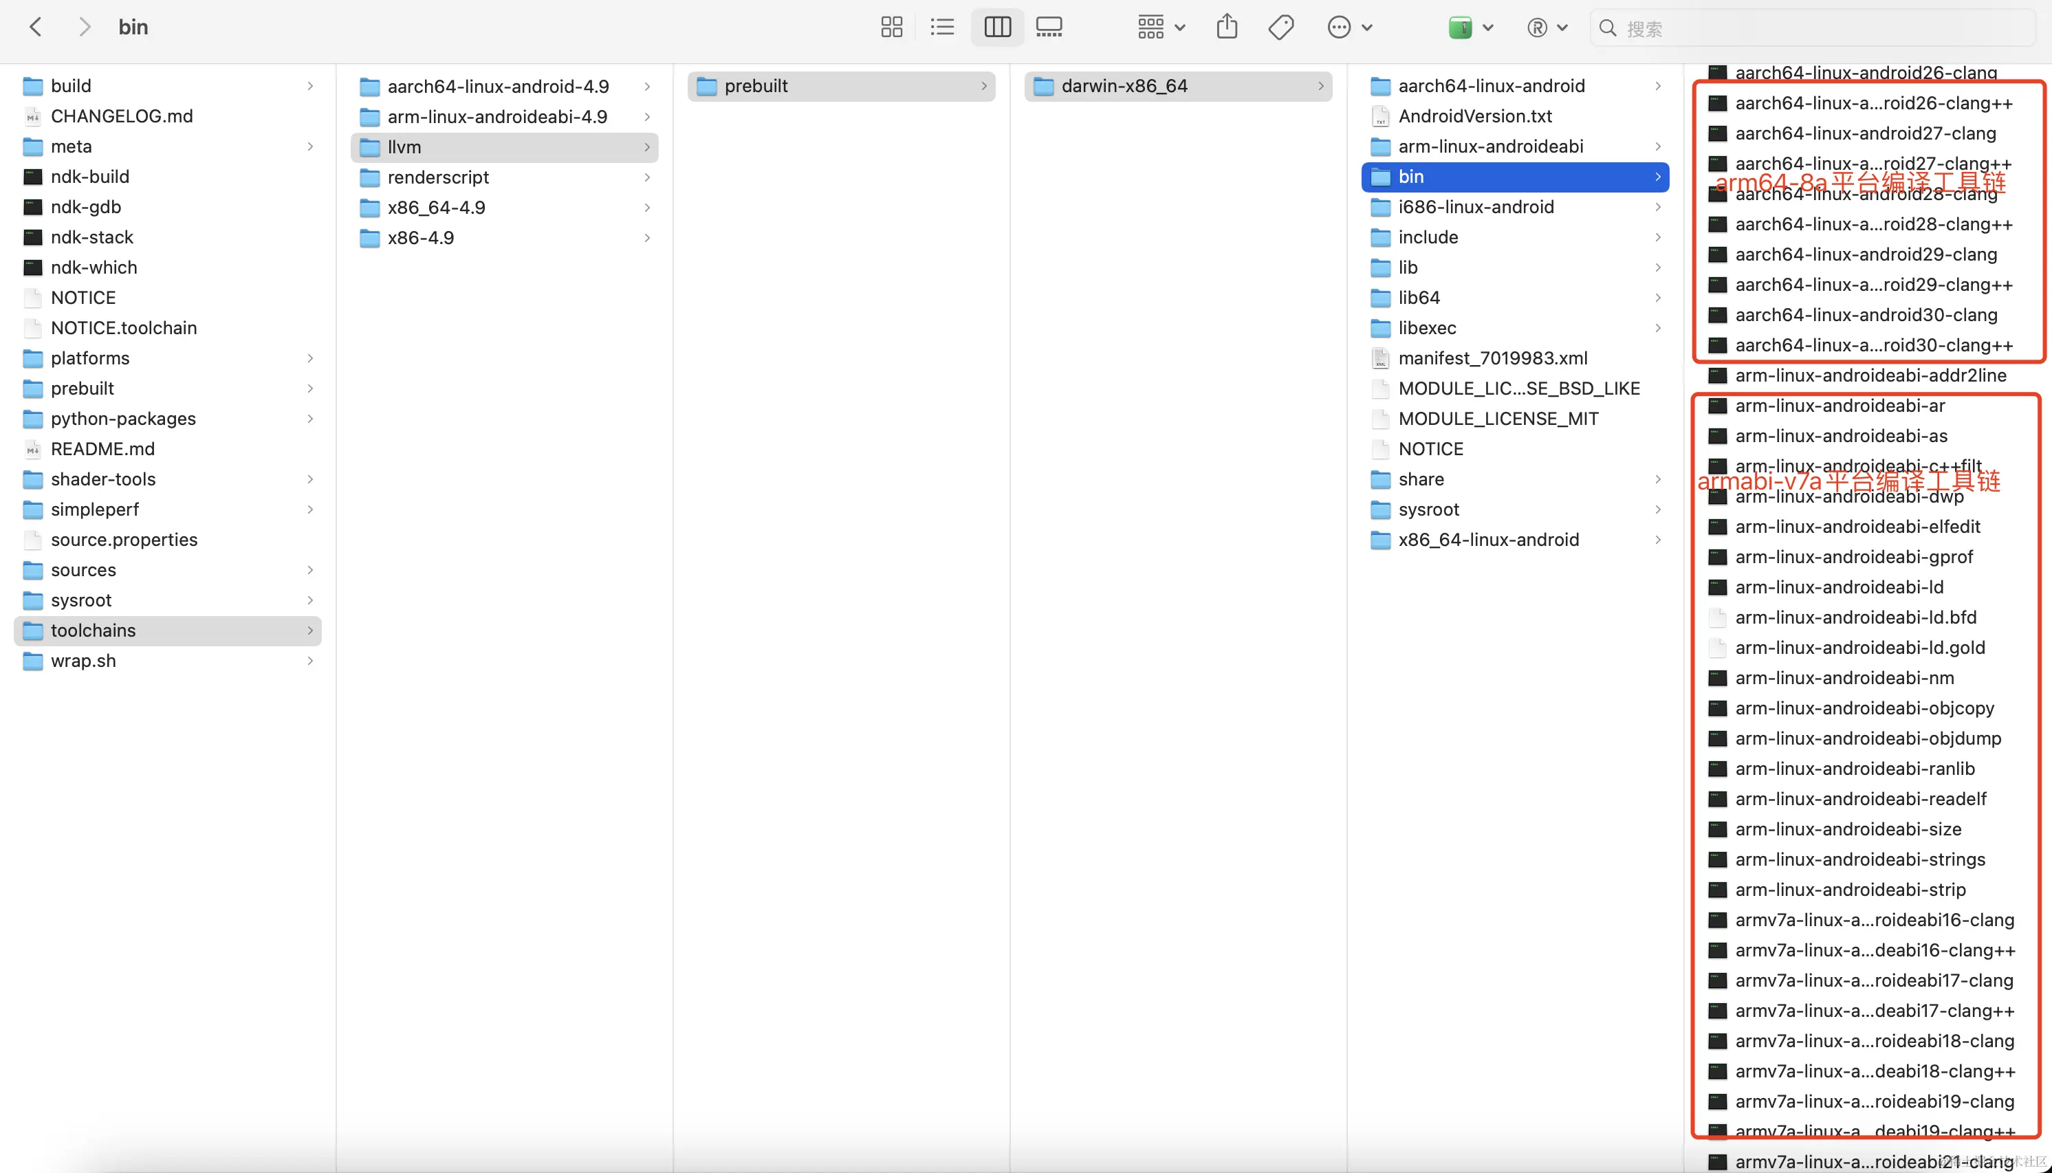
Task: Select column view mode
Action: coord(997,28)
